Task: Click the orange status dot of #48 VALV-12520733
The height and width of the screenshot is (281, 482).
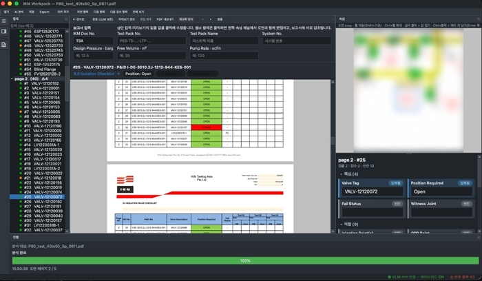Action: point(21,45)
